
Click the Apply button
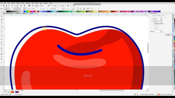point(168,35)
